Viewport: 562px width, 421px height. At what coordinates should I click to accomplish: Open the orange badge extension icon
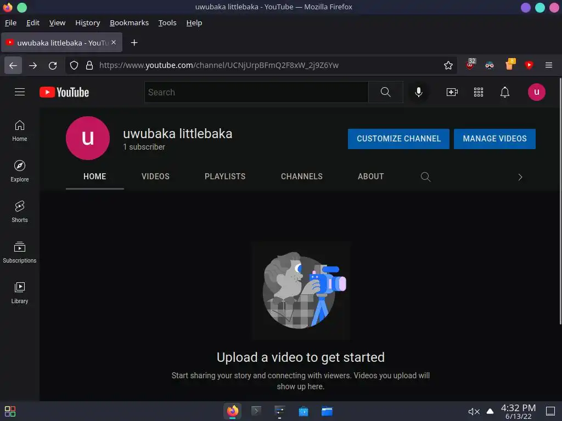coord(510,65)
